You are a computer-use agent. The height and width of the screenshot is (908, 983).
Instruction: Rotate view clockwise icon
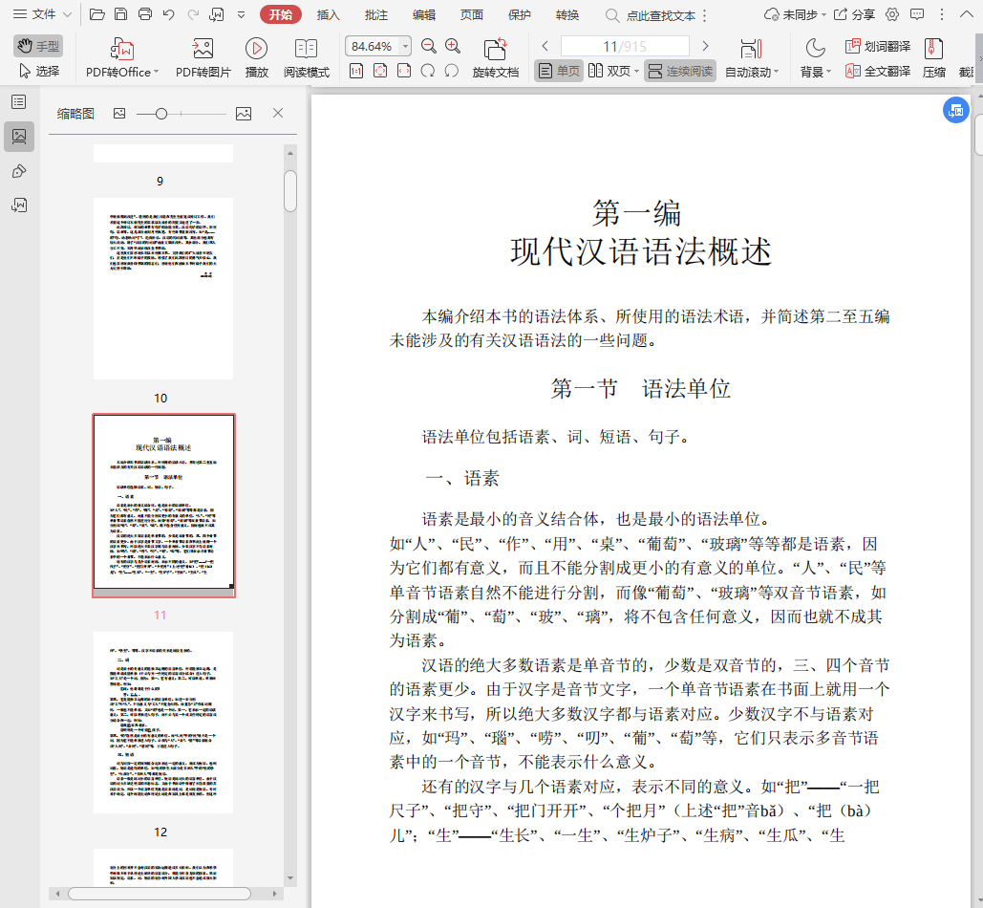click(x=428, y=71)
